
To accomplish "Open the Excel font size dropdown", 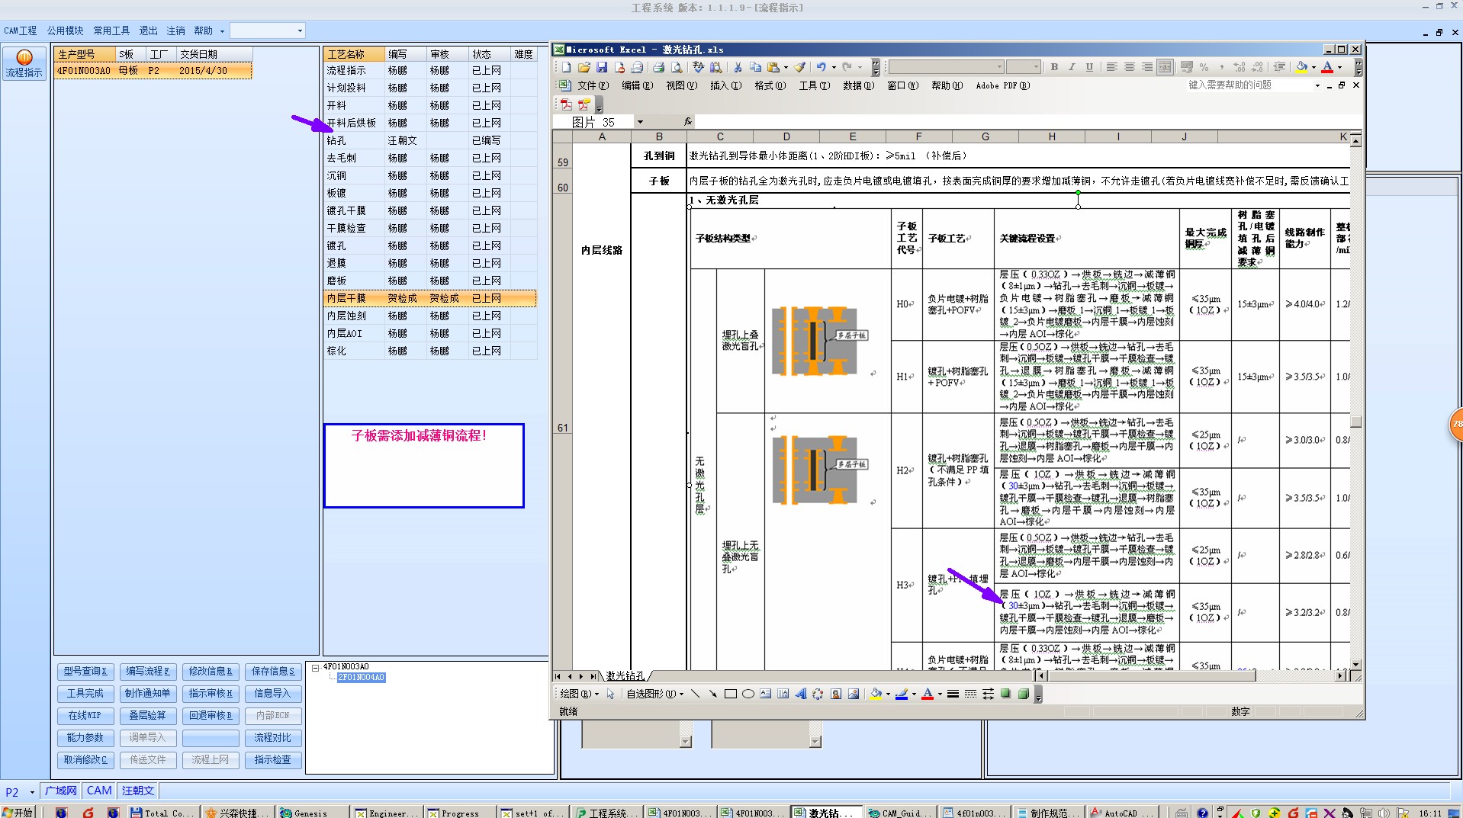I will 1035,67.
